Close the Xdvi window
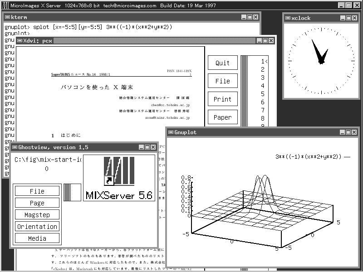This screenshot has height=272, width=363. pos(271,41)
